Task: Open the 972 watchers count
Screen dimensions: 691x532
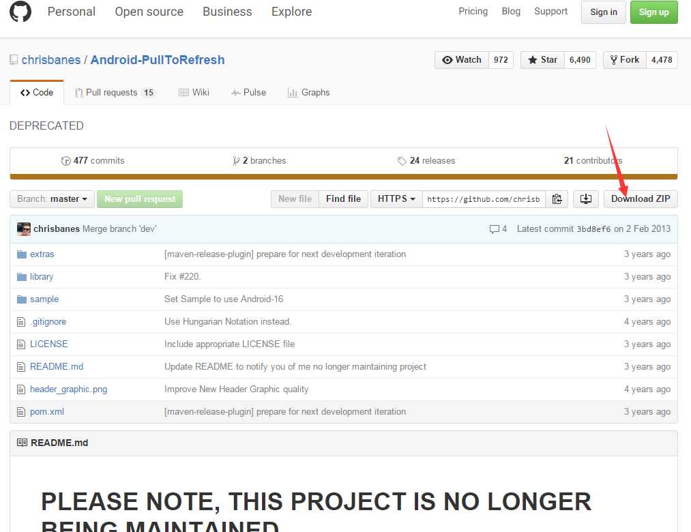Action: (501, 60)
